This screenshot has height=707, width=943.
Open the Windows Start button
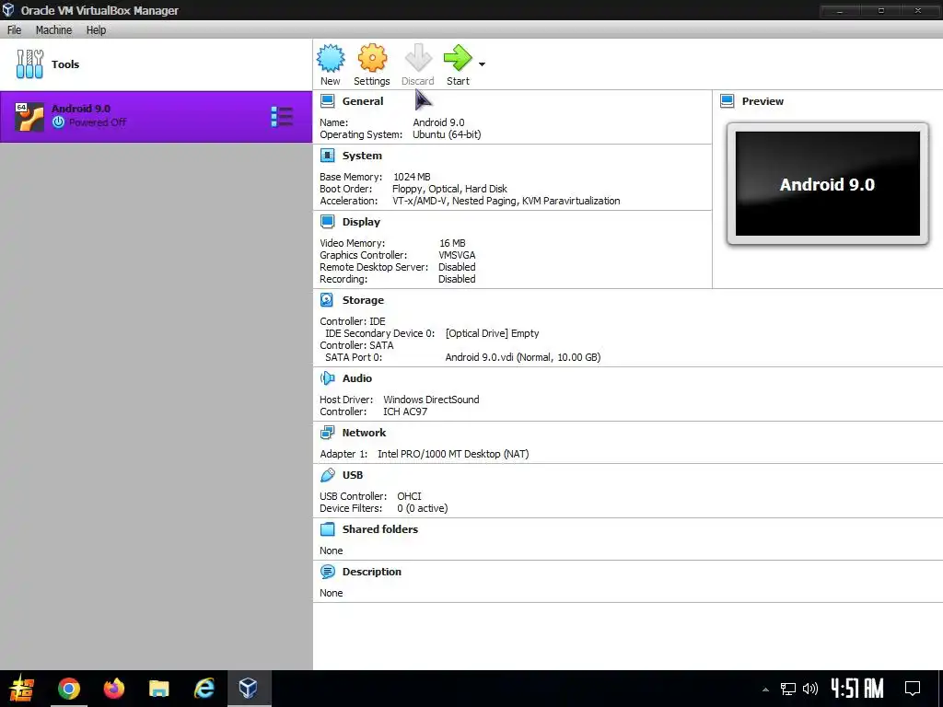coord(22,689)
